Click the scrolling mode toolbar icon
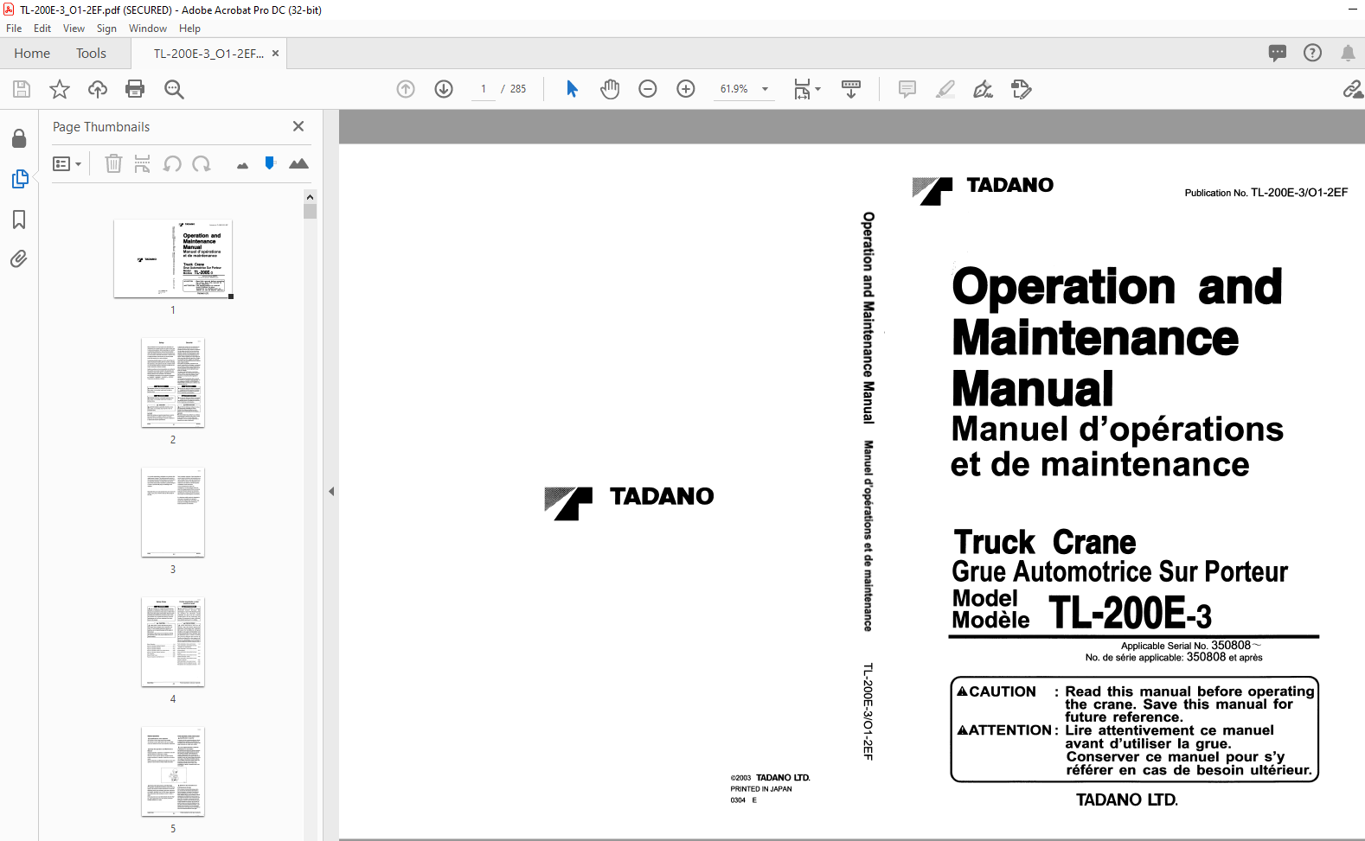 [x=851, y=89]
